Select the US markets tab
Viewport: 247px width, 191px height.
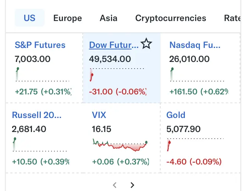[29, 18]
